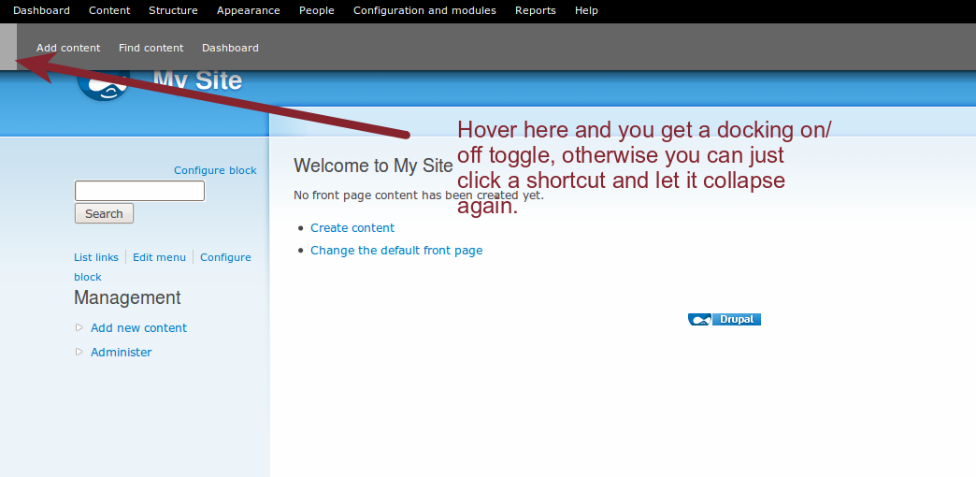Open the Structure admin menu
976x477 pixels.
173,10
